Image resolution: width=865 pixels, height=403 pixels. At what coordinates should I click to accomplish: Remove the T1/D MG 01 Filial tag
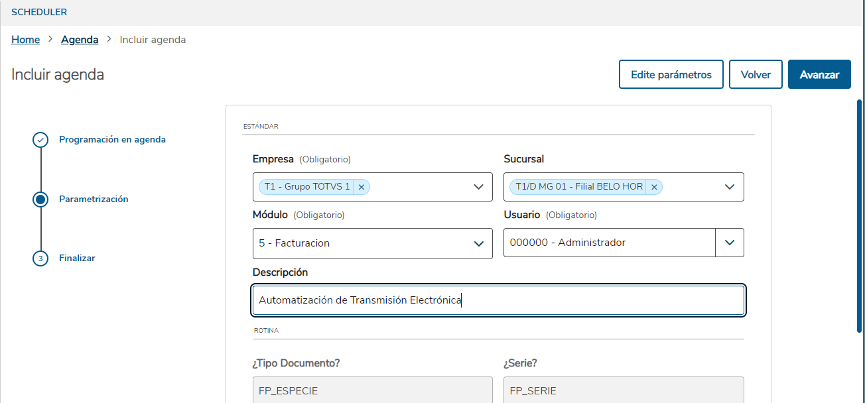click(x=654, y=187)
